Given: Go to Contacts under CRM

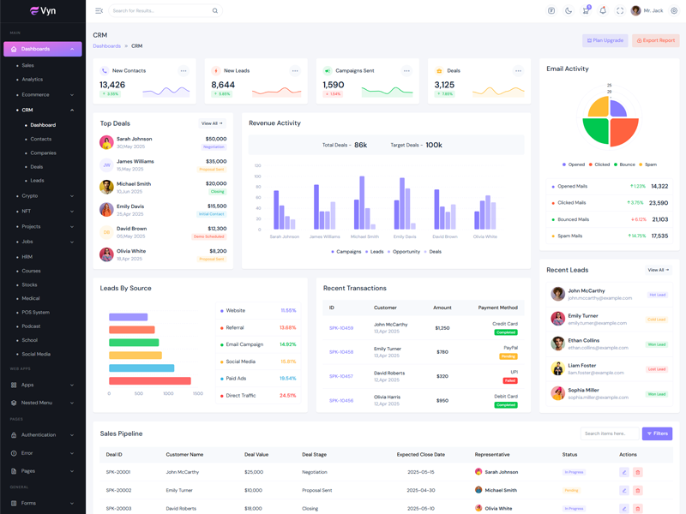Looking at the screenshot, I should pos(40,139).
